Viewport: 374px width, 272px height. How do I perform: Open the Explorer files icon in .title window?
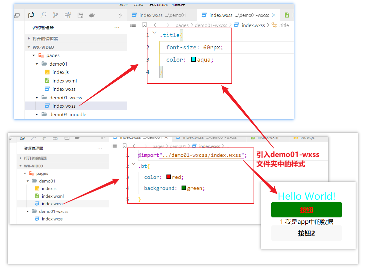[31, 15]
